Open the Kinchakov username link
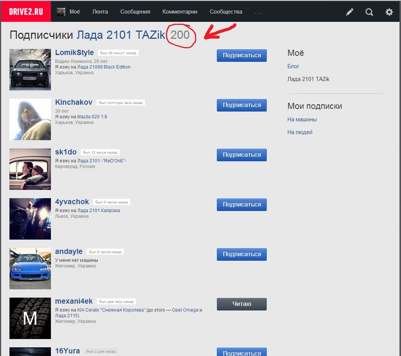This screenshot has height=356, width=401. tap(74, 102)
